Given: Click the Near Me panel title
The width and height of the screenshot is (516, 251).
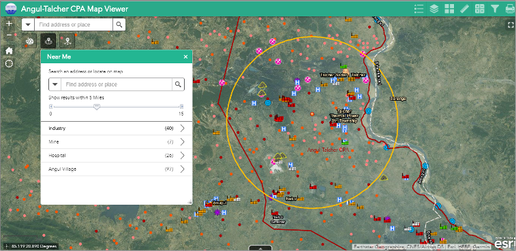Looking at the screenshot, I should tap(59, 57).
